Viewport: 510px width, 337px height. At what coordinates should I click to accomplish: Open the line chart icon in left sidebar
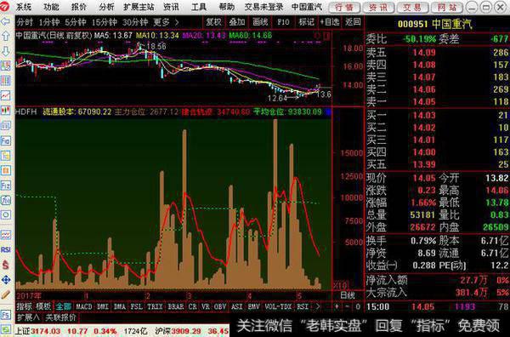(6, 95)
